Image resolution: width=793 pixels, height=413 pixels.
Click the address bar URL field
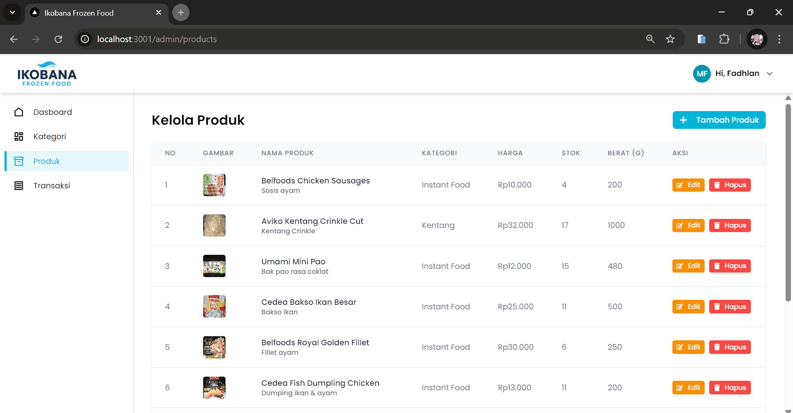pos(330,39)
